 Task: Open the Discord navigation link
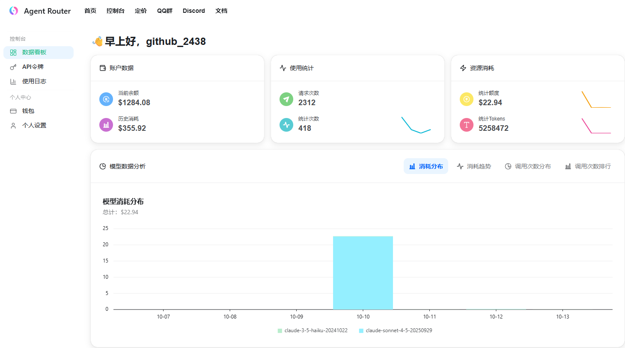(x=194, y=11)
